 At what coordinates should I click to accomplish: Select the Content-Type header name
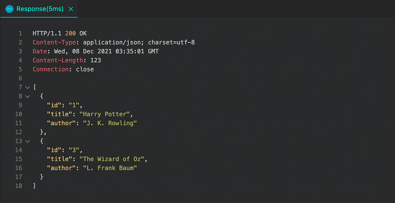click(x=54, y=42)
